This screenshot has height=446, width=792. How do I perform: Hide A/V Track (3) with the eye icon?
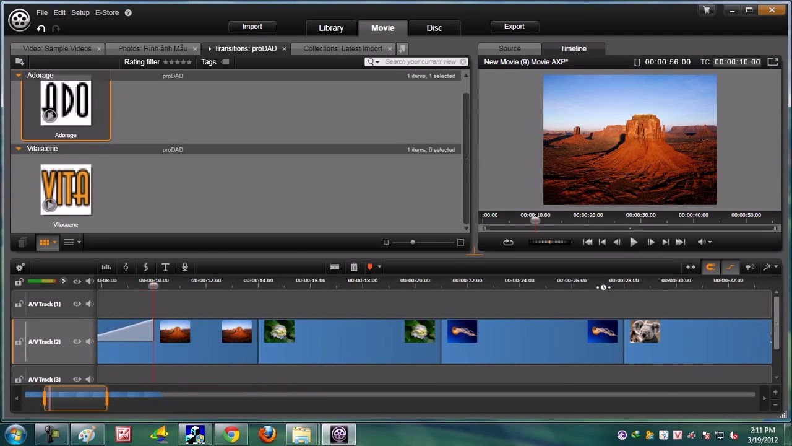(77, 379)
